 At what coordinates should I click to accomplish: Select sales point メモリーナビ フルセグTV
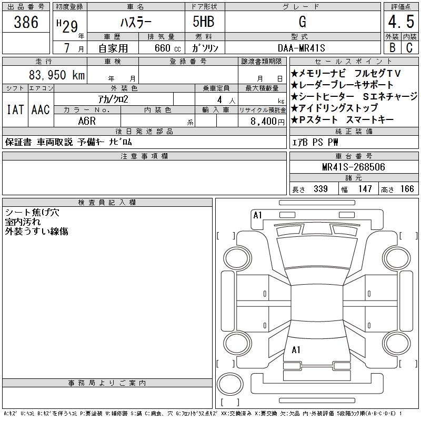(x=346, y=73)
